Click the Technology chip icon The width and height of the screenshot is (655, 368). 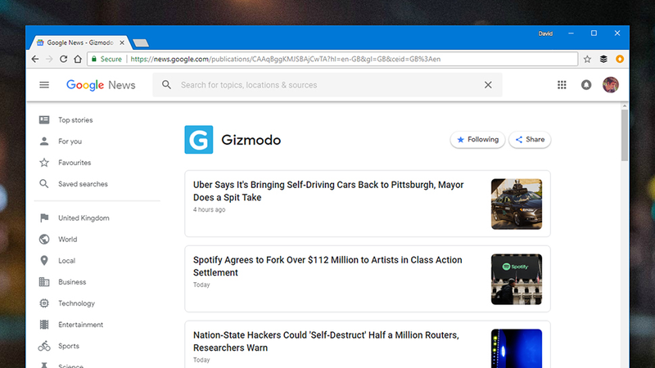44,303
